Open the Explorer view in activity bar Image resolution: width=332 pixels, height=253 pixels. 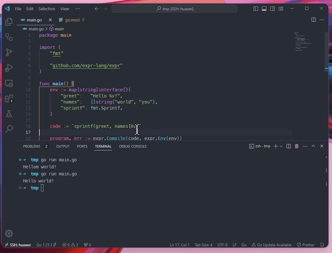pos(9,22)
